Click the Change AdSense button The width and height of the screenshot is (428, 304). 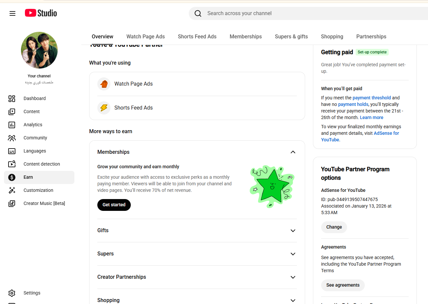(x=334, y=227)
